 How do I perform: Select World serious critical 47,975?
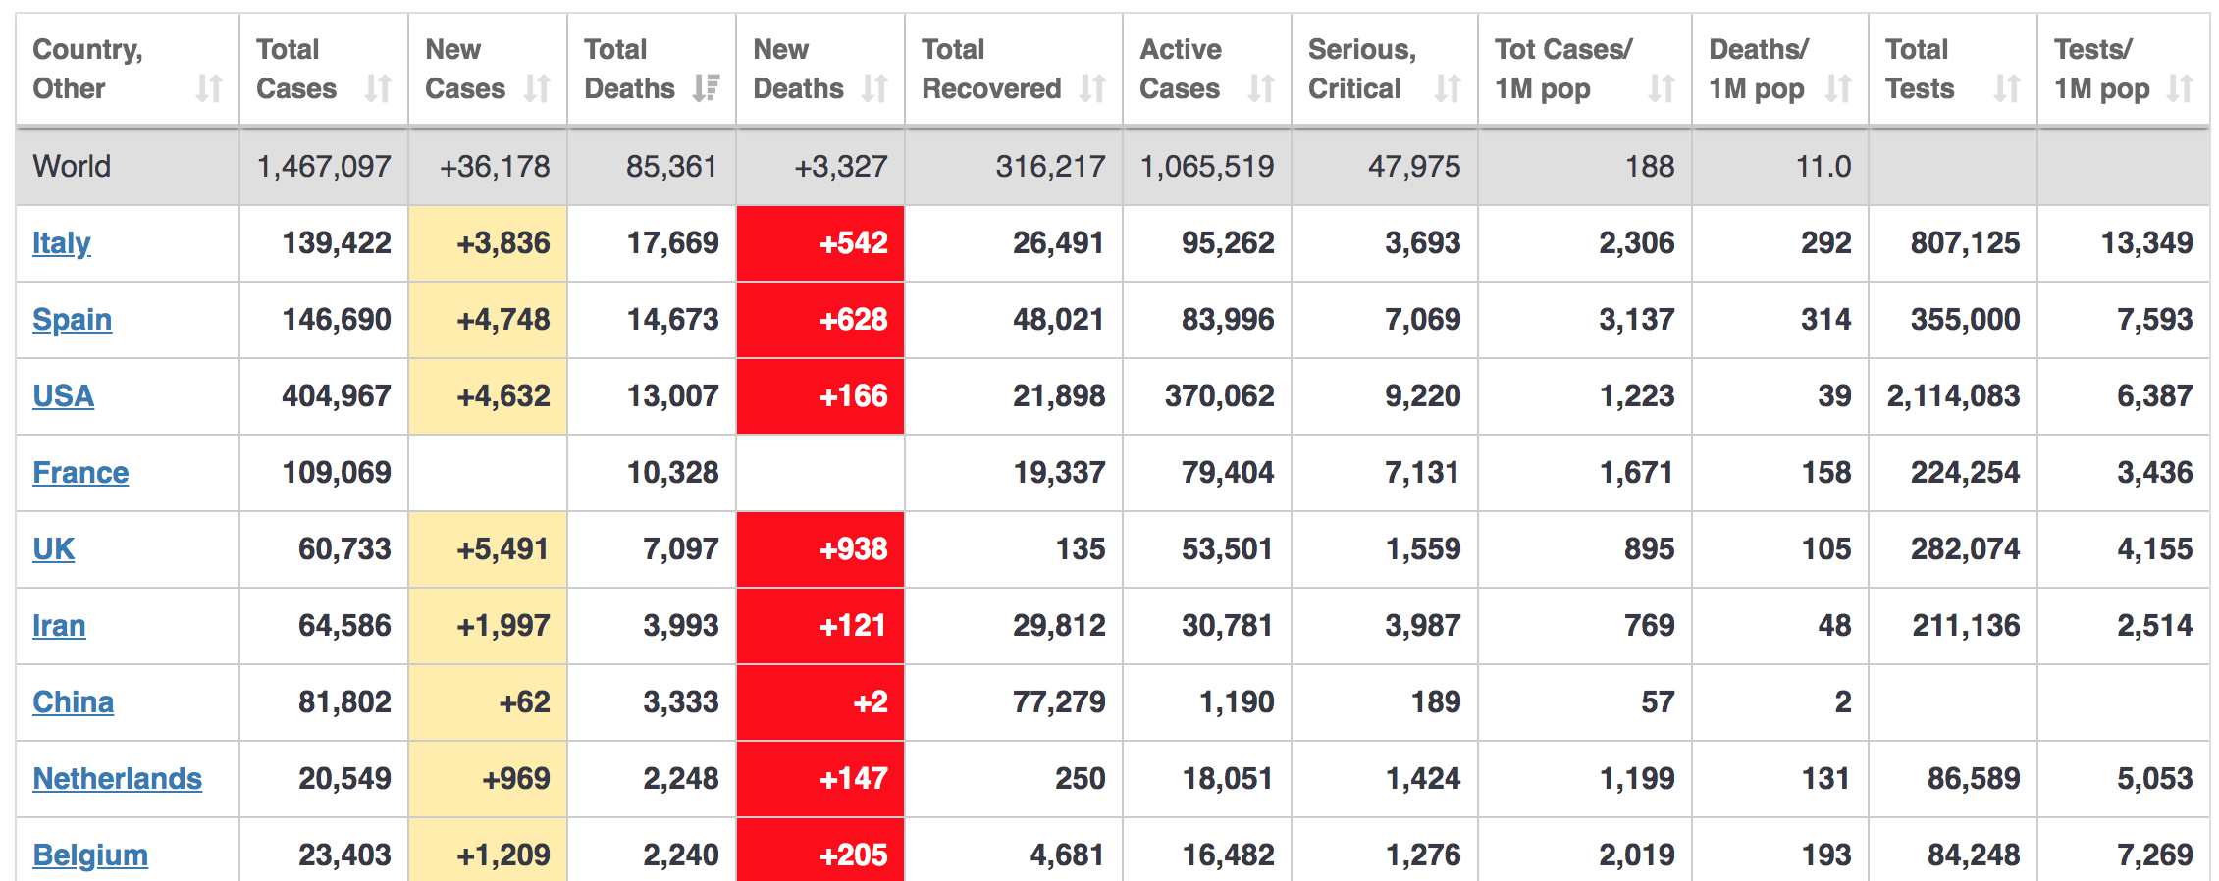click(x=1414, y=167)
